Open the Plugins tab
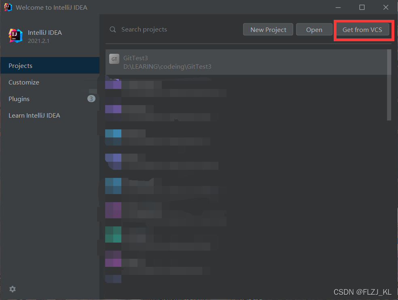The height and width of the screenshot is (300, 398). point(50,99)
